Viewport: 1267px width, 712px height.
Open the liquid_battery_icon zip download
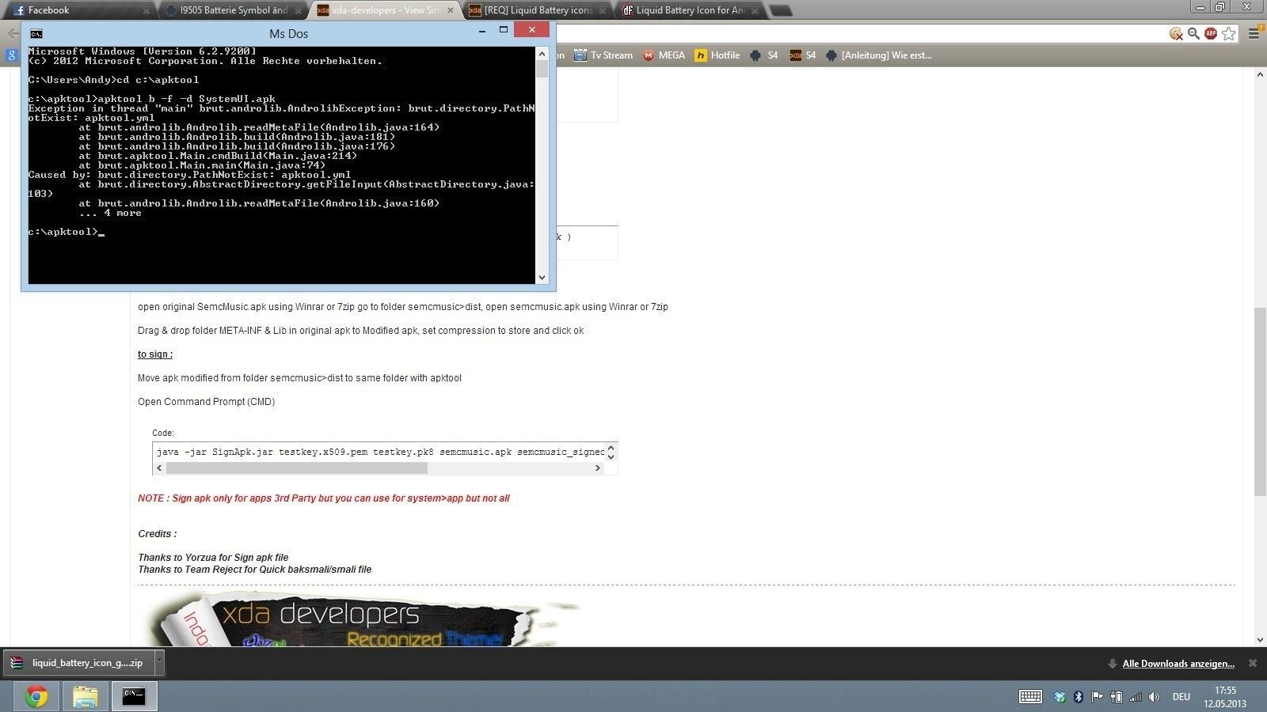click(79, 663)
